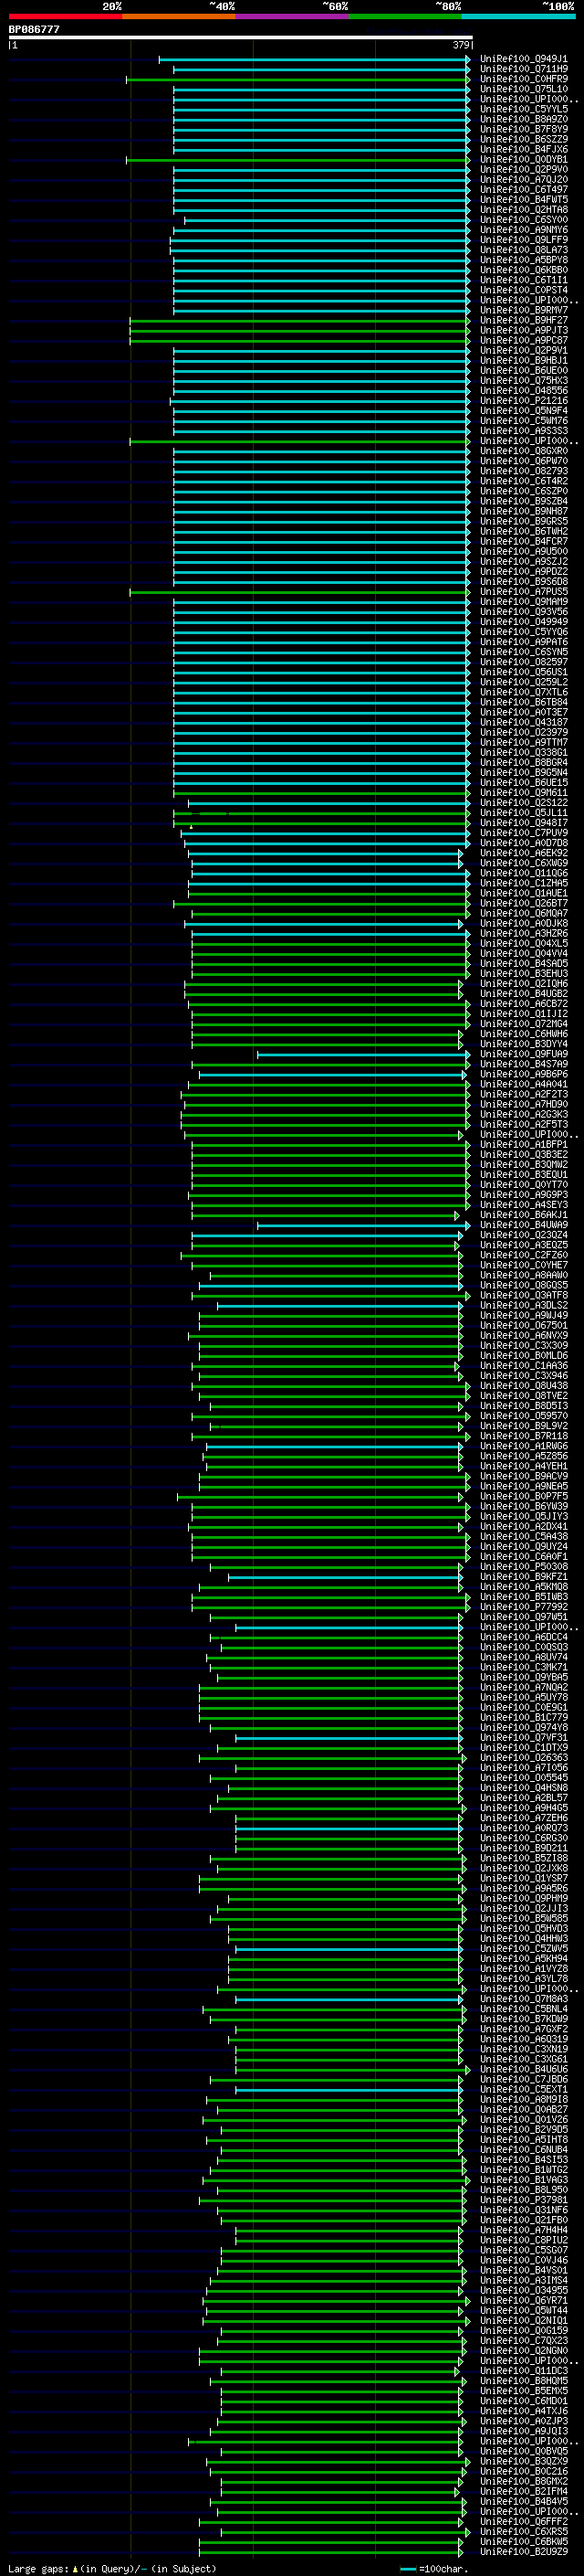This screenshot has width=584, height=2576.
Task: Click the cyan alignment bar for UniRef100_B4UWA9
Action: click(x=363, y=1225)
